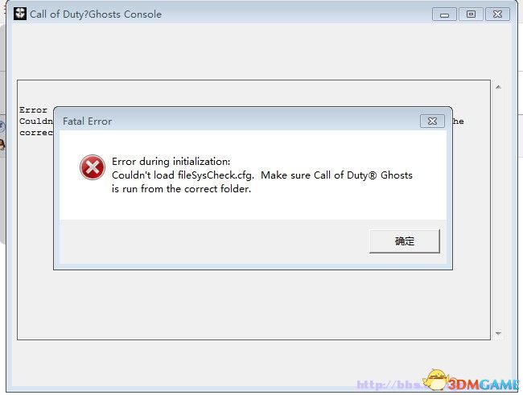
Task: Click the 'Call of Duty?Ghosts Console' title text
Action: point(96,14)
